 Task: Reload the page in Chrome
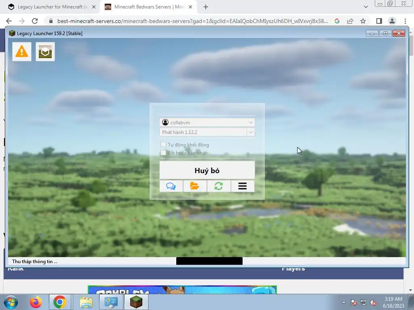pos(35,21)
